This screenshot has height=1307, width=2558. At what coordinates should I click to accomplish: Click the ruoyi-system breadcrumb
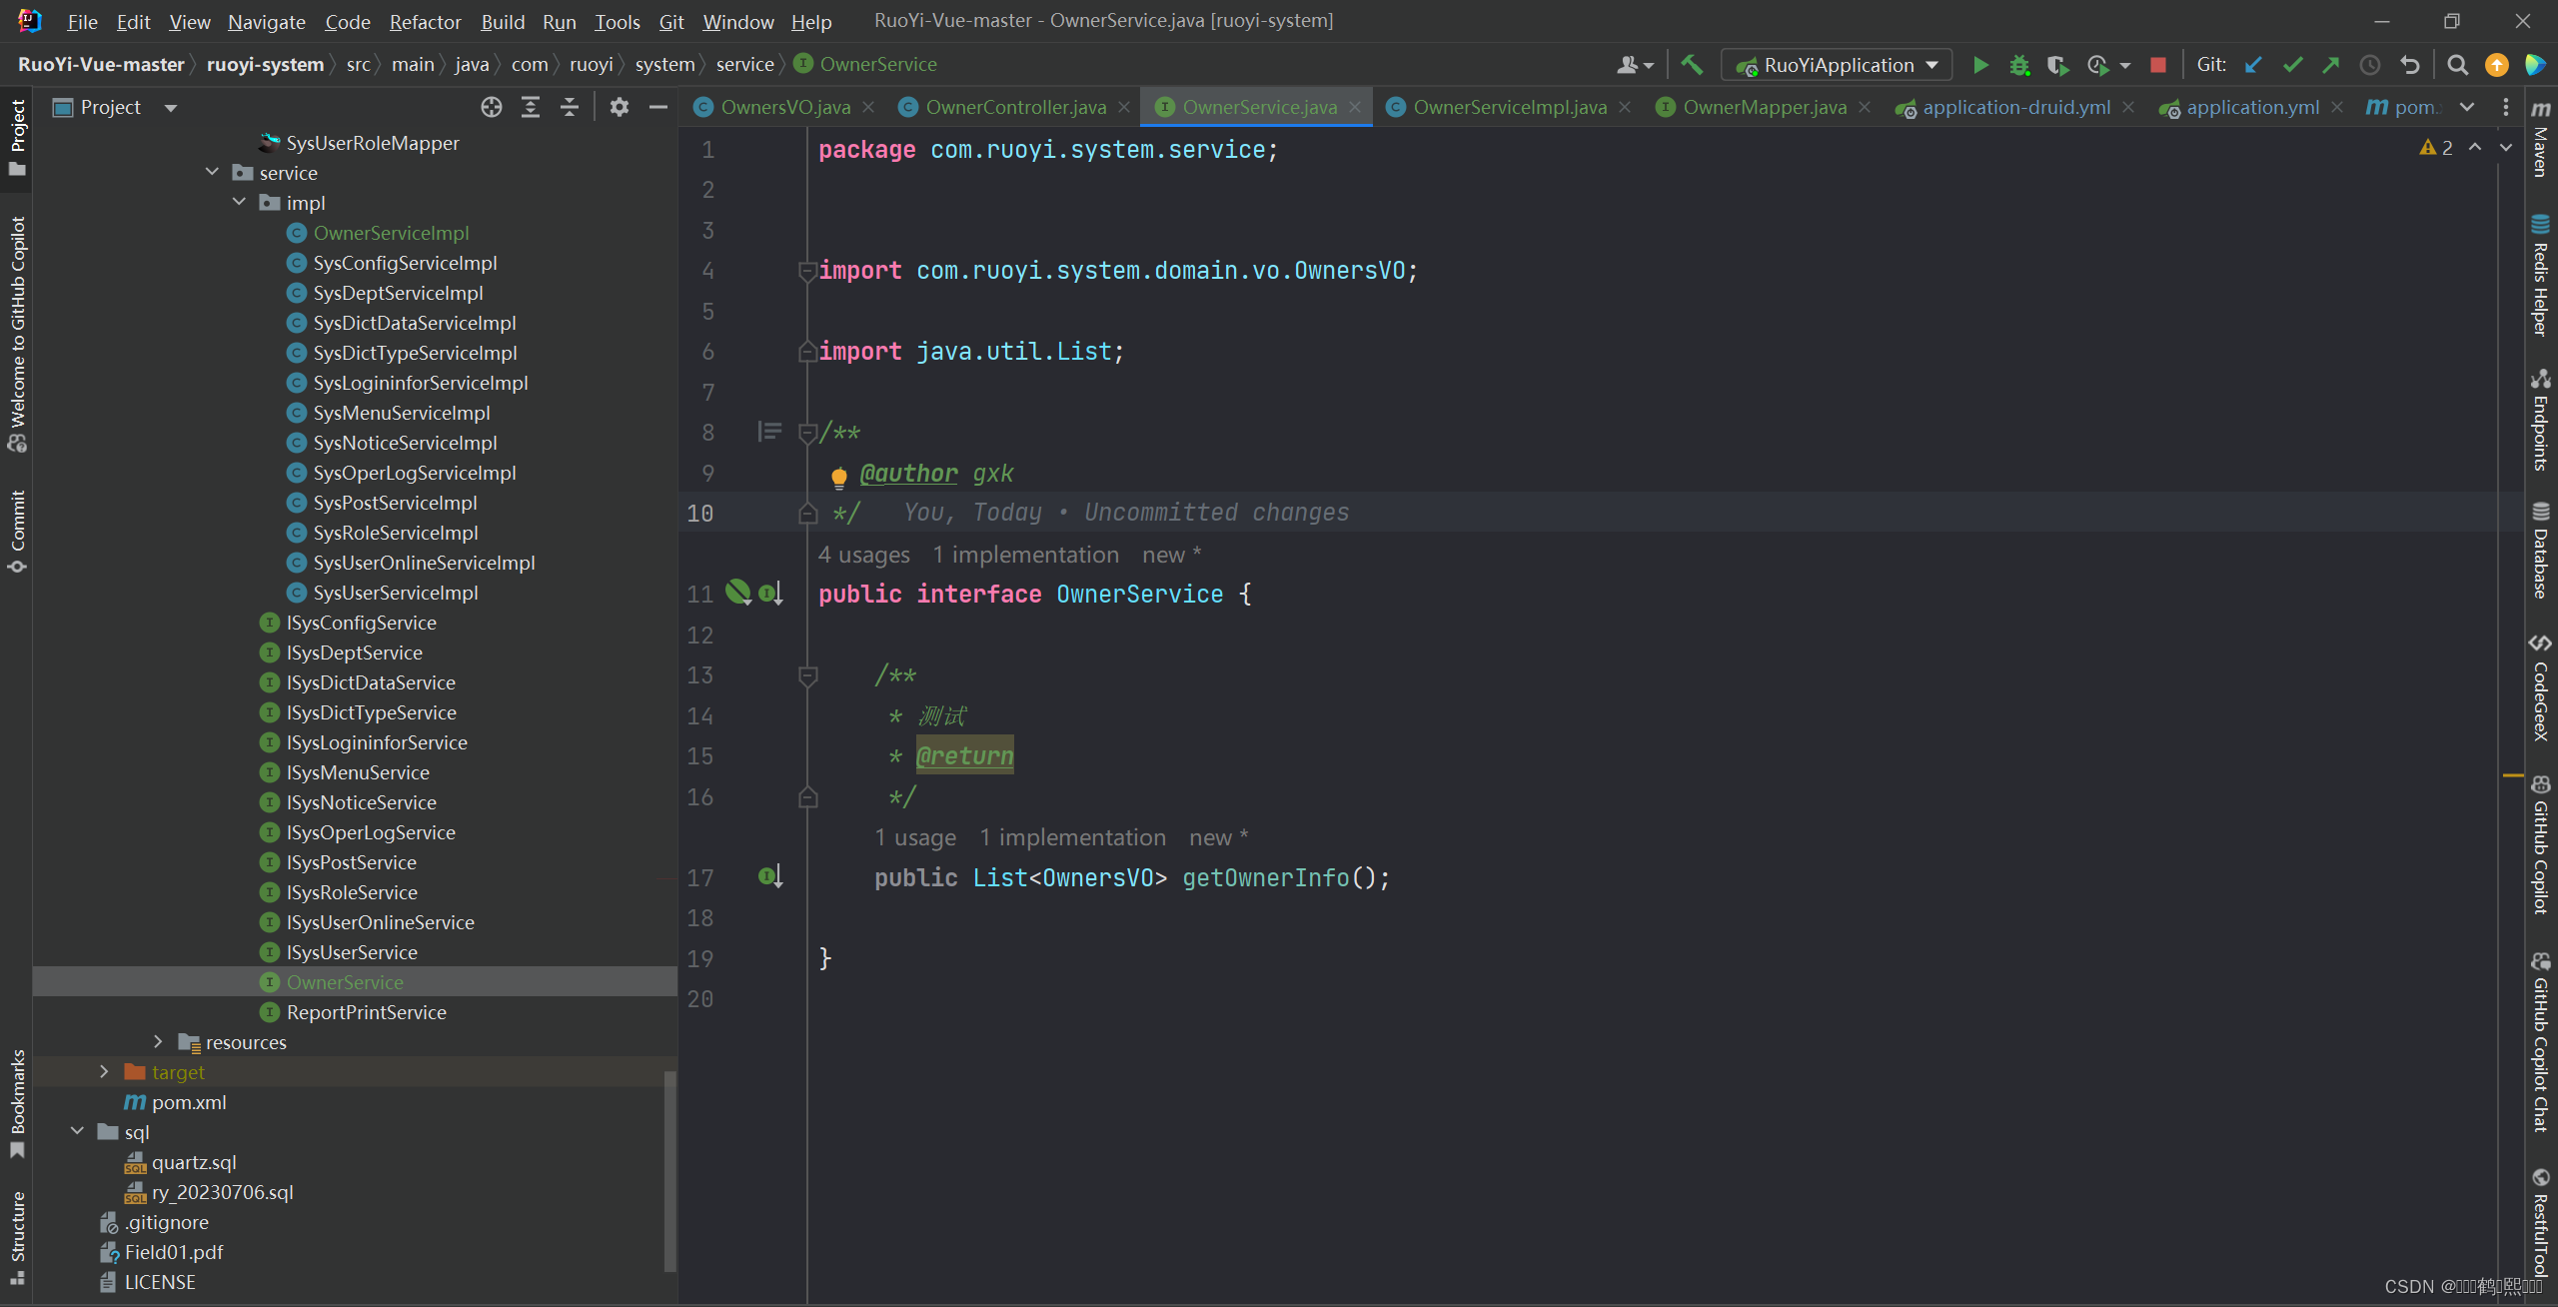(x=265, y=65)
